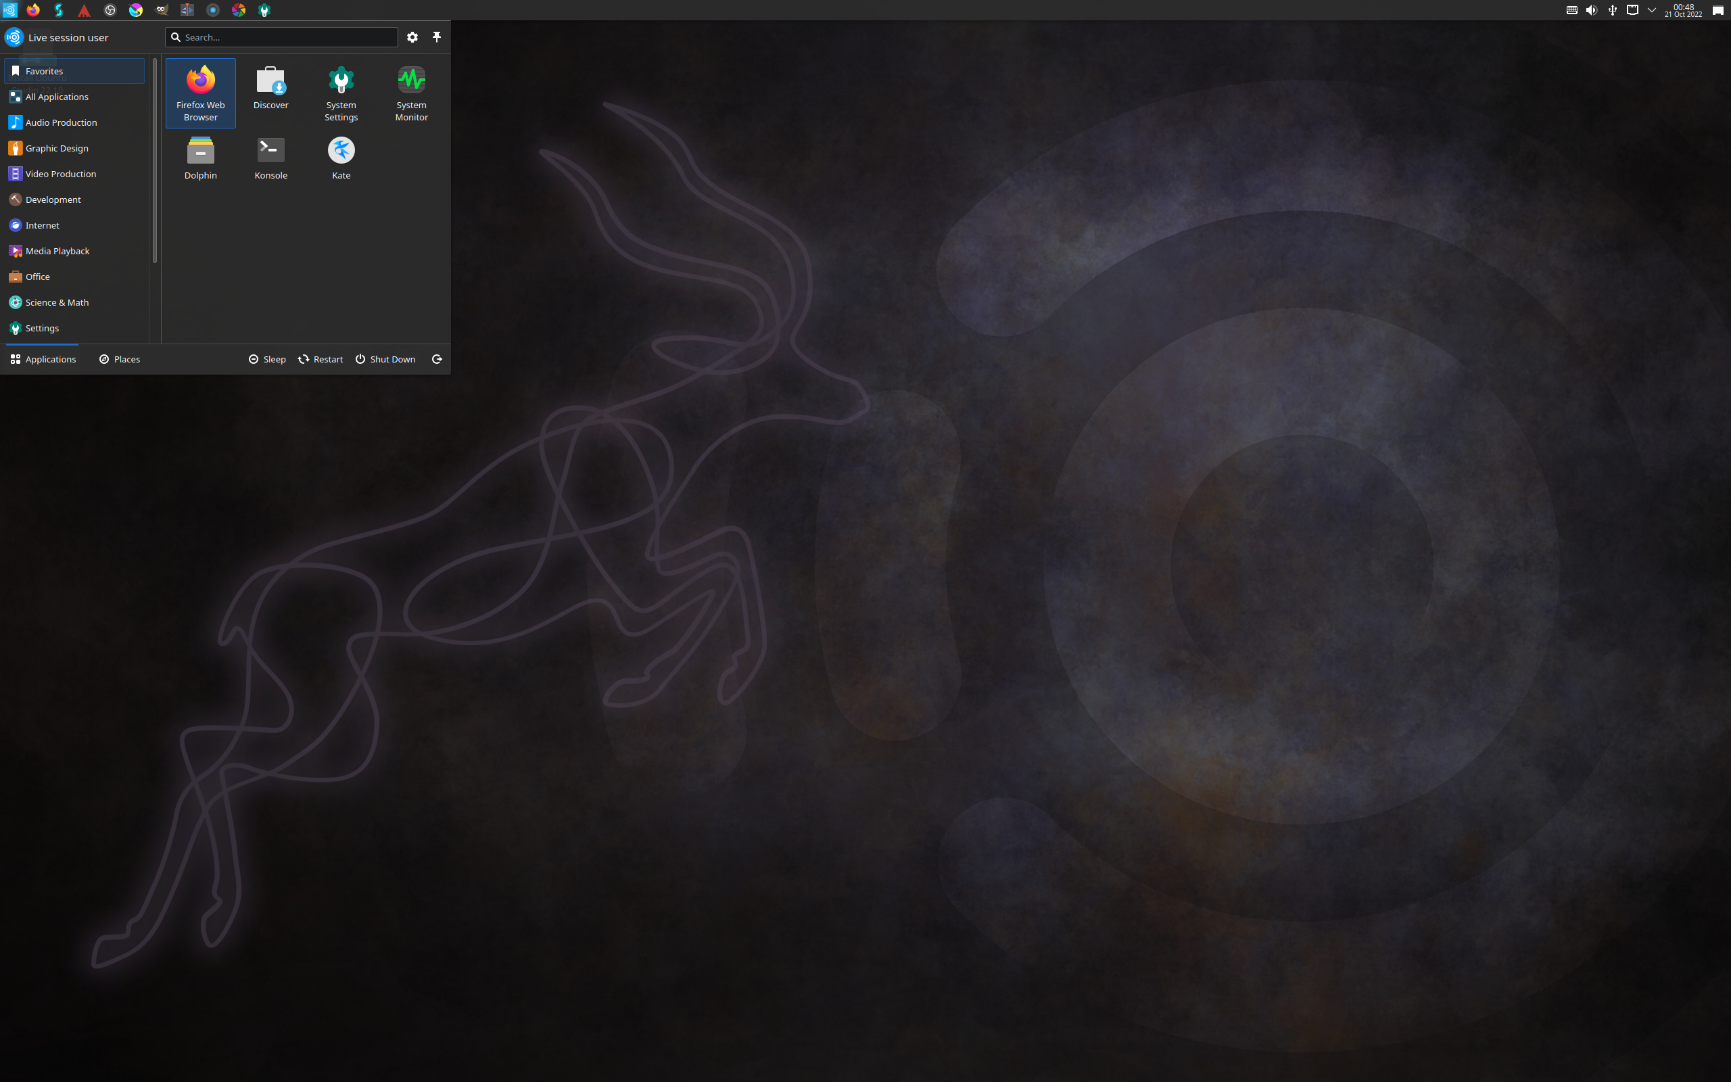
Task: Configure launcher via gear icon beside search
Action: click(x=412, y=37)
